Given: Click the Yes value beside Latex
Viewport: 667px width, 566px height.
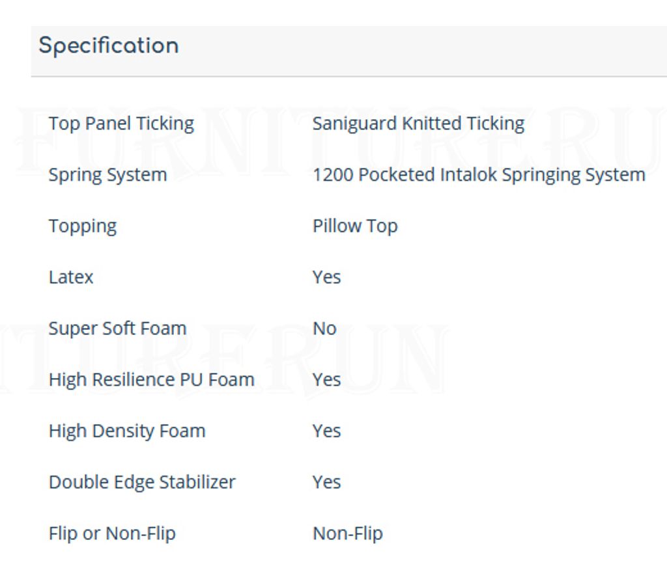Looking at the screenshot, I should 327,277.
